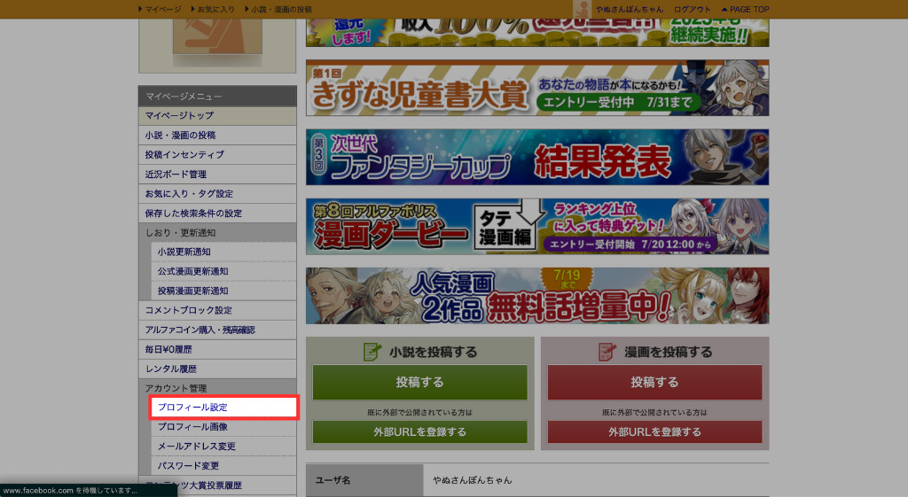Click the novel posting pencil icon
908x497 pixels.
pyautogui.click(x=372, y=351)
